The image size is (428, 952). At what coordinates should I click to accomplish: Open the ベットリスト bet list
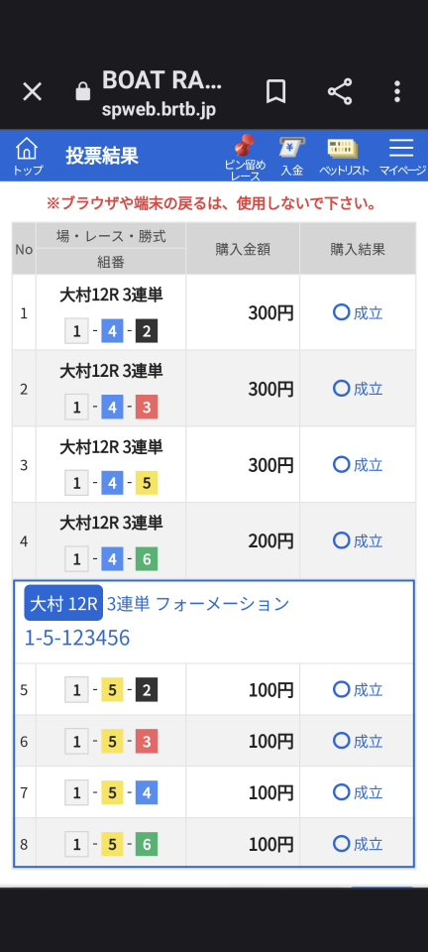coord(344,157)
